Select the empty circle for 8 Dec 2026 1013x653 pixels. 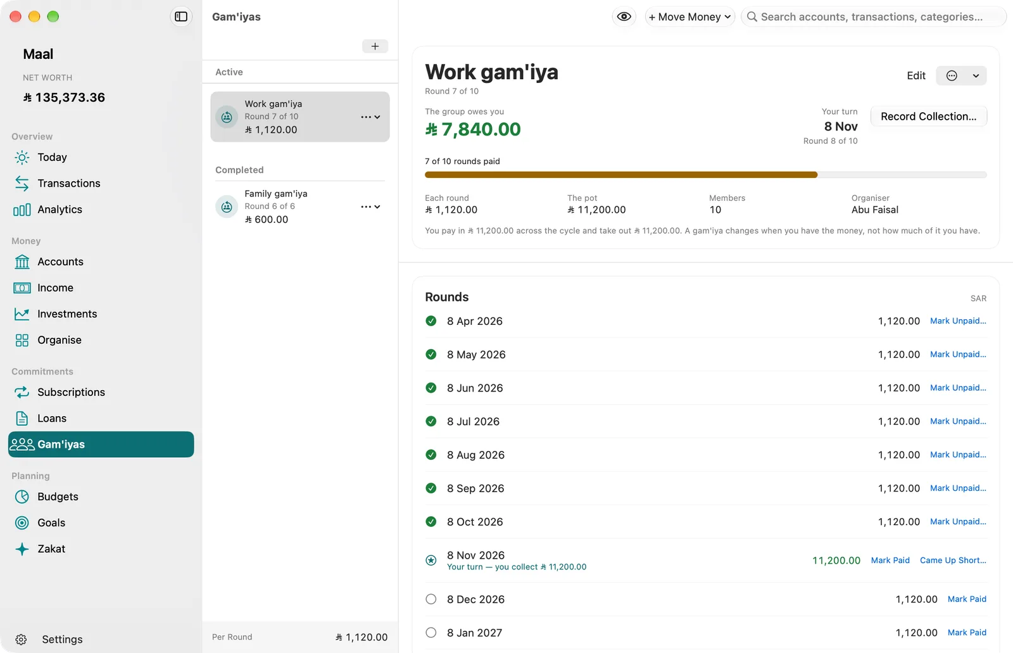coord(431,599)
